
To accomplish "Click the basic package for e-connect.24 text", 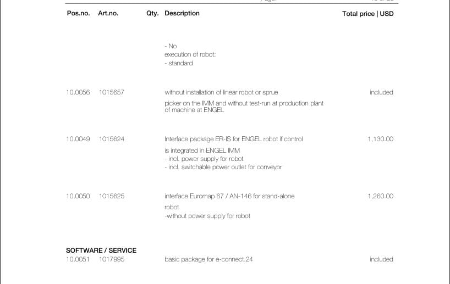I will 208,259.
